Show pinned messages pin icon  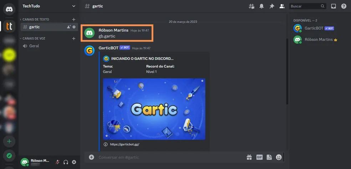272,6
